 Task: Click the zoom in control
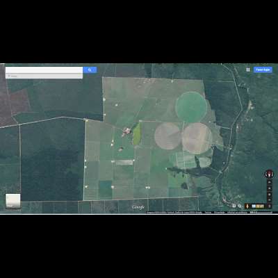(269, 195)
